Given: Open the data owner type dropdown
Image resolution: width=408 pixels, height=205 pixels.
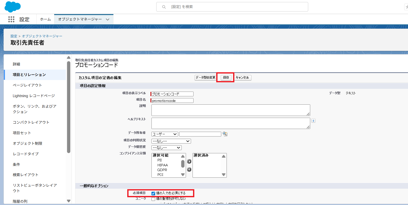Looking at the screenshot, I should [165, 134].
